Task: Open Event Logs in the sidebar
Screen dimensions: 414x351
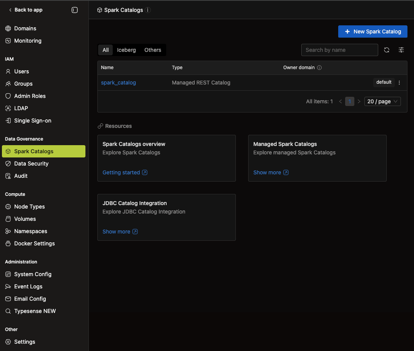Action: point(43,287)
